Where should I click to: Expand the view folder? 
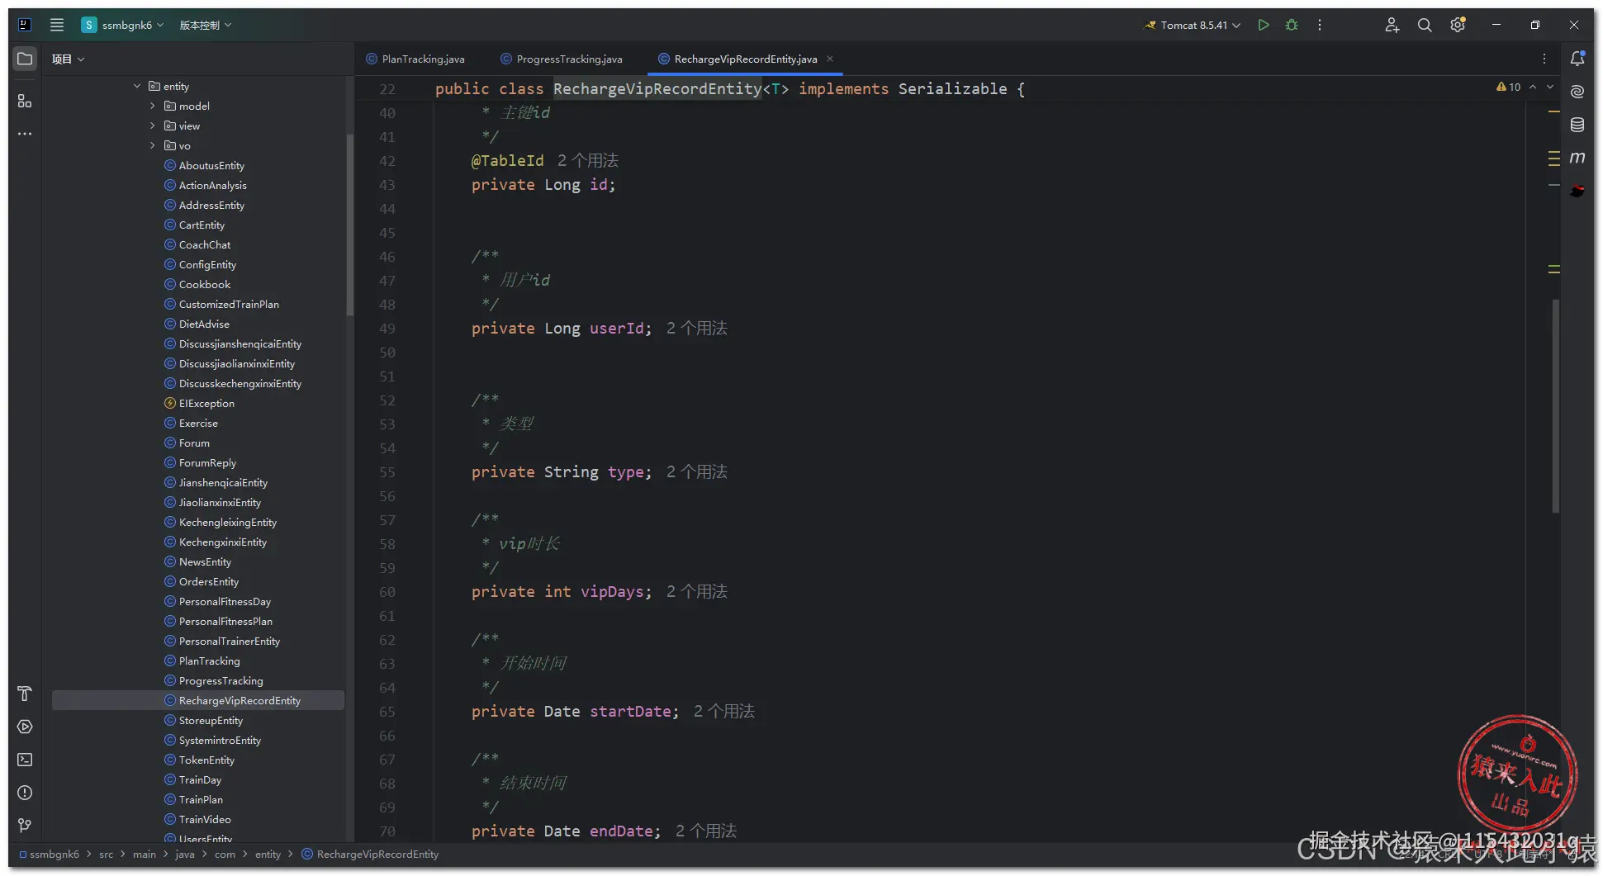click(x=153, y=125)
